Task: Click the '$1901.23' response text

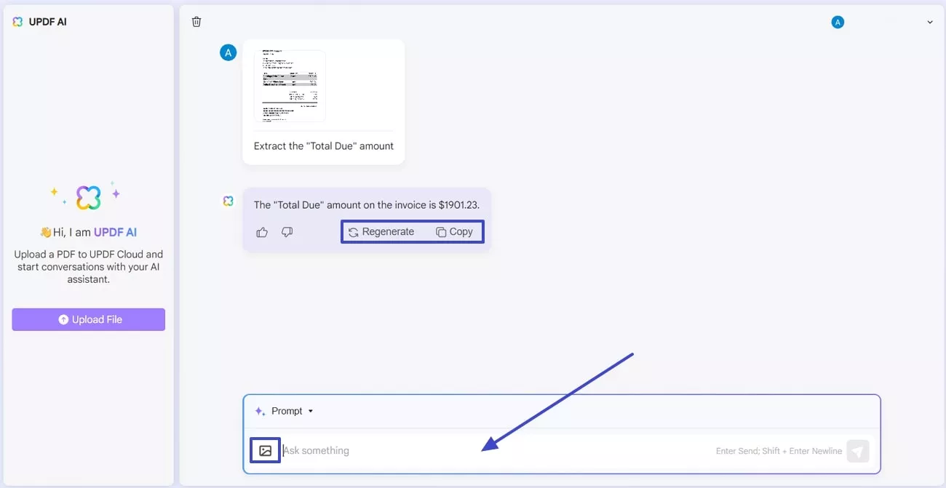Action: click(459, 205)
